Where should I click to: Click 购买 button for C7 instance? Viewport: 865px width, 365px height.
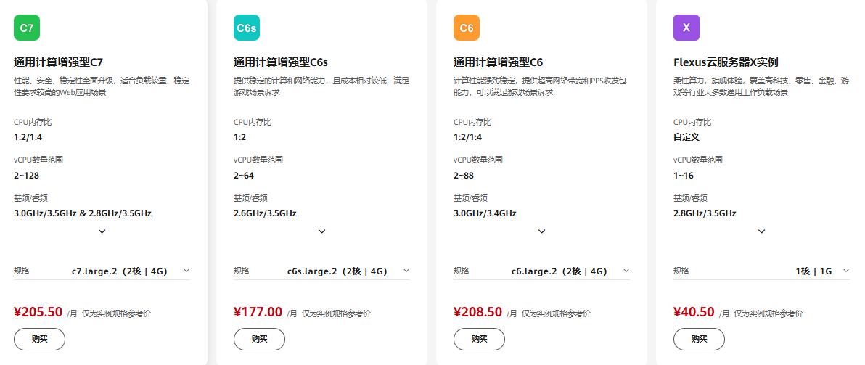click(x=40, y=339)
